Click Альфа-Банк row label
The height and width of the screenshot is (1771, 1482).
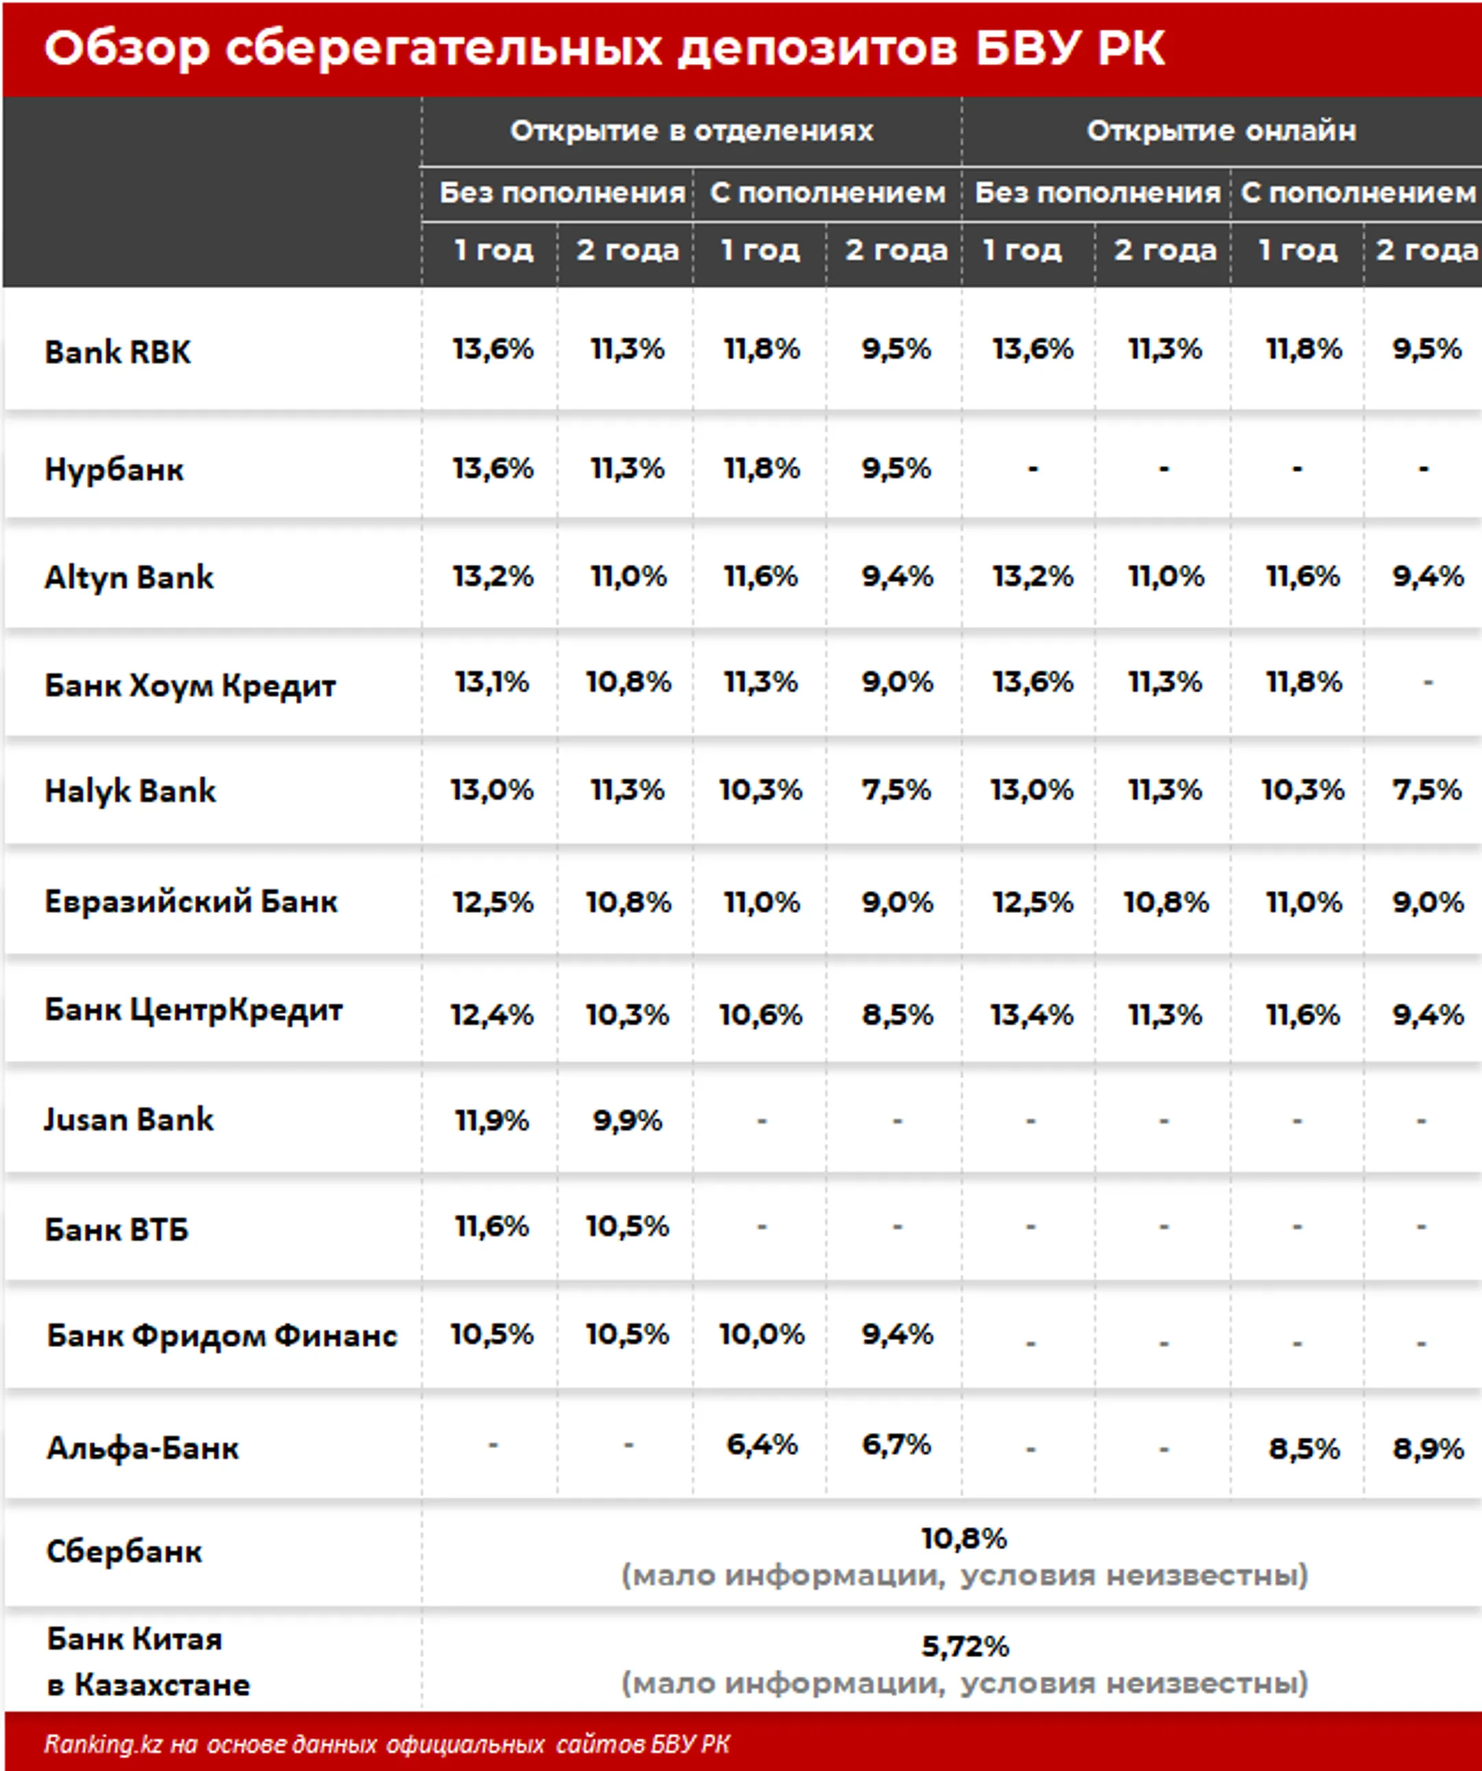click(x=143, y=1448)
